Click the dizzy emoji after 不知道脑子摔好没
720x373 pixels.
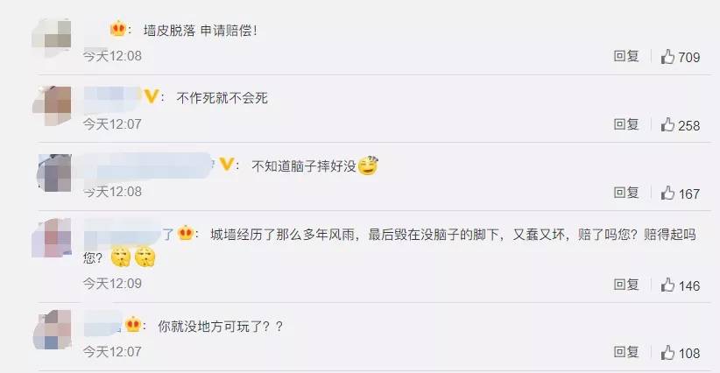(x=368, y=165)
